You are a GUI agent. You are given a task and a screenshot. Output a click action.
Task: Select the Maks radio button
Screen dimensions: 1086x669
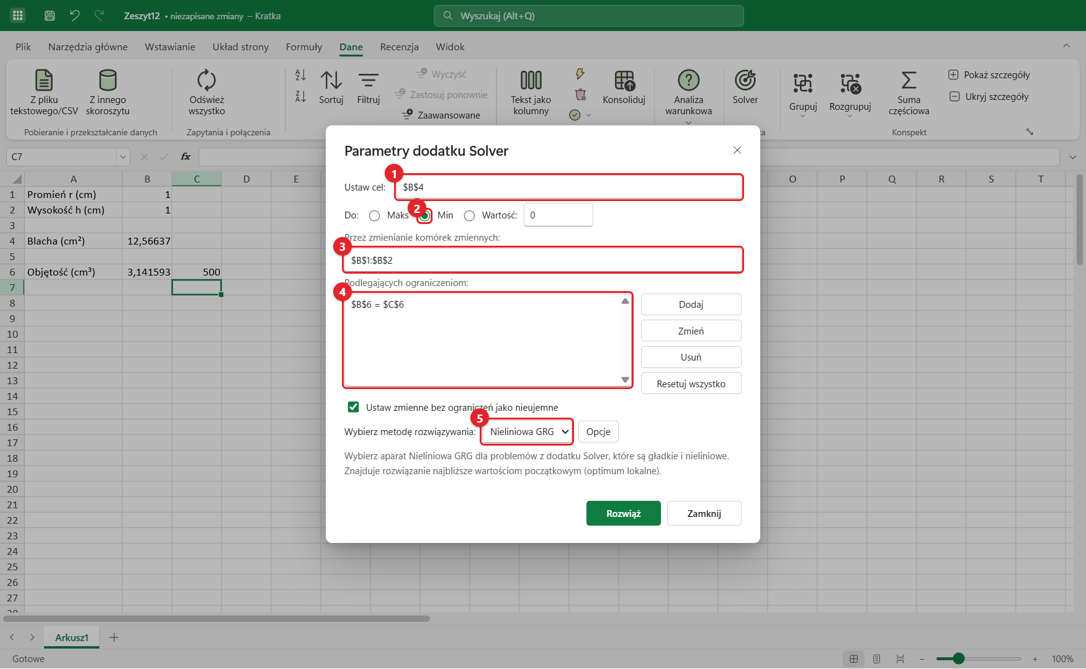click(x=374, y=216)
